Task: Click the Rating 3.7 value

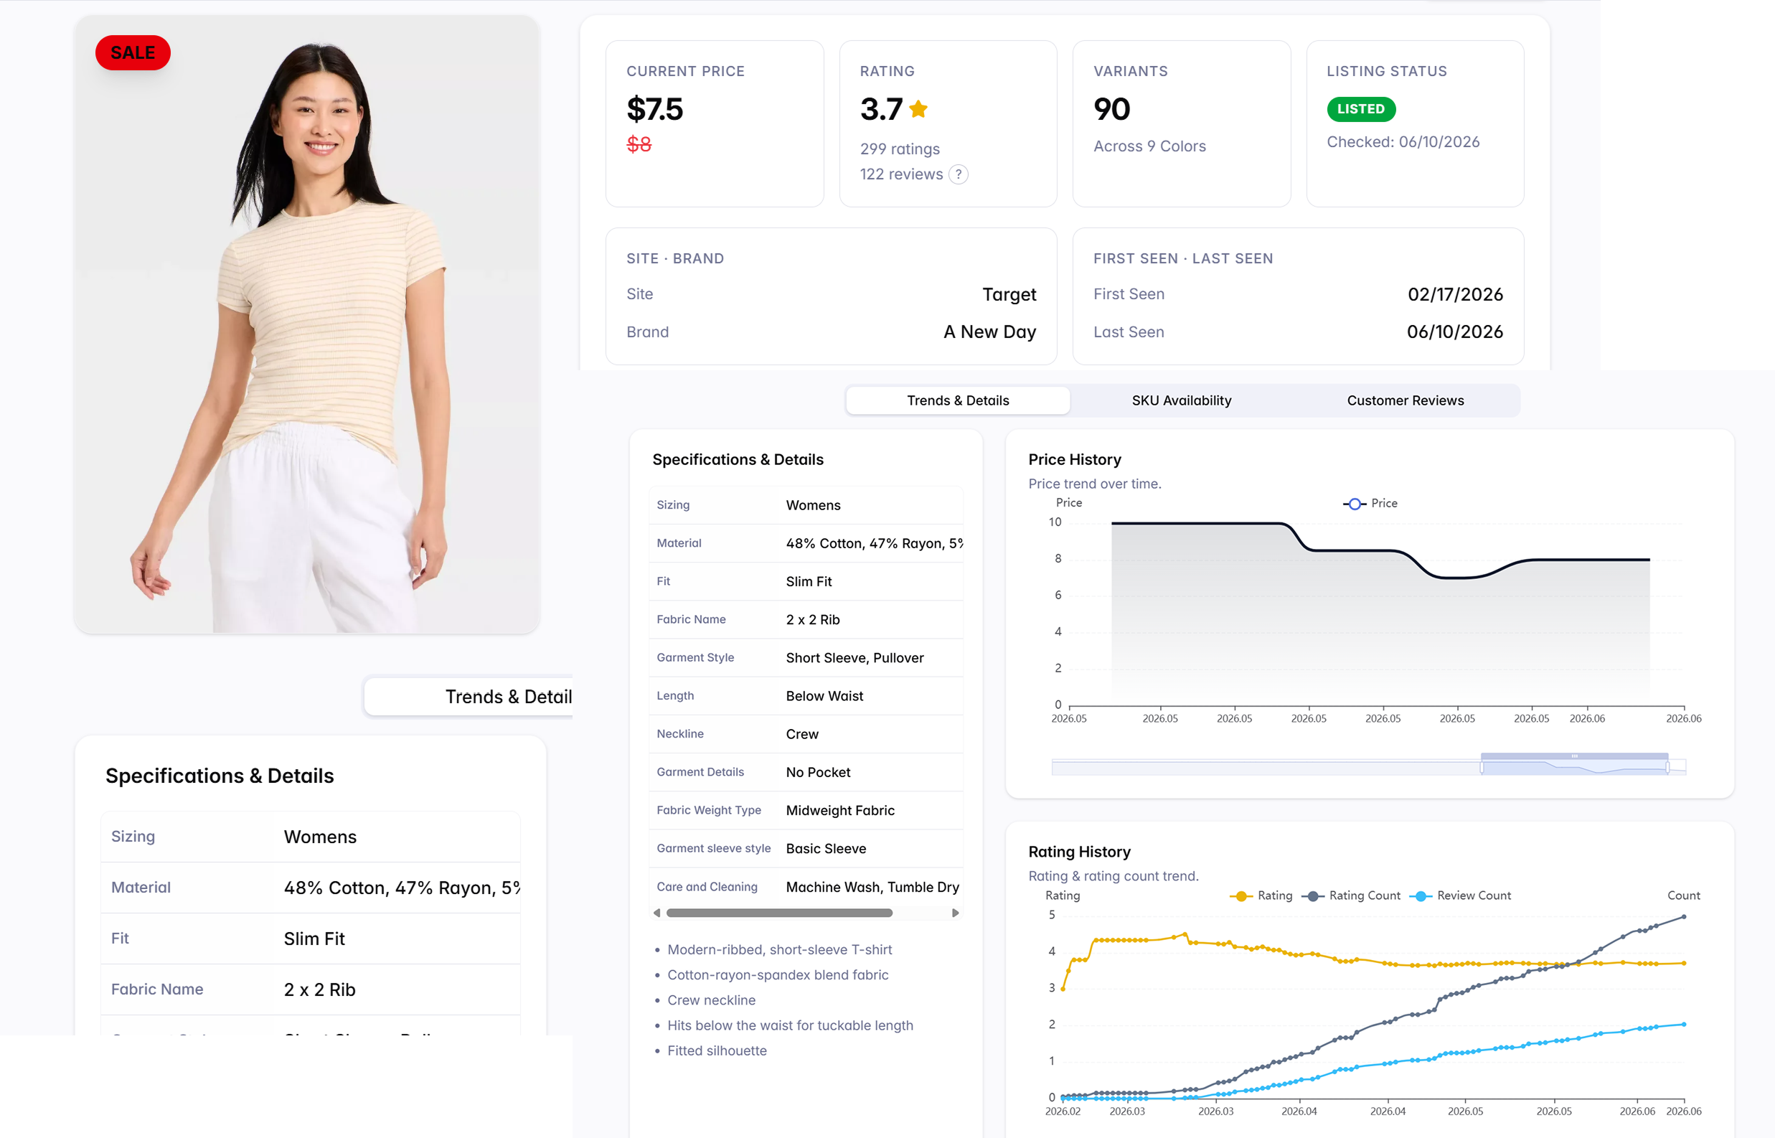Action: coord(880,109)
